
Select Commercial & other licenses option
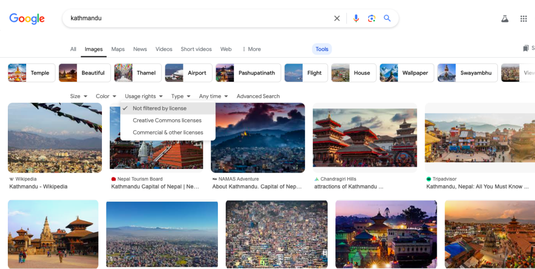click(x=168, y=132)
